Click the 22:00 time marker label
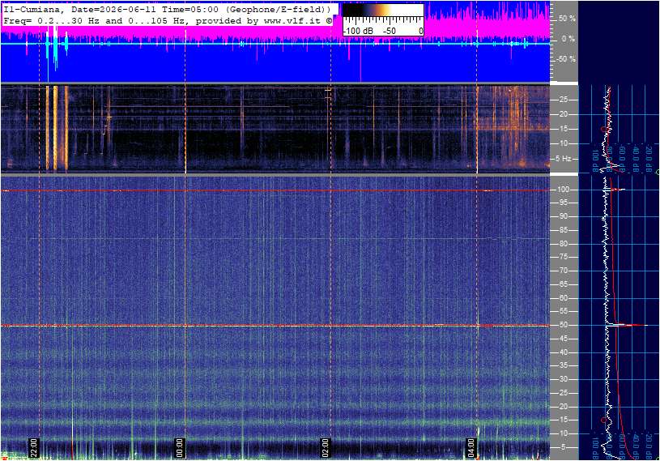This screenshot has height=461, width=660. click(x=34, y=448)
